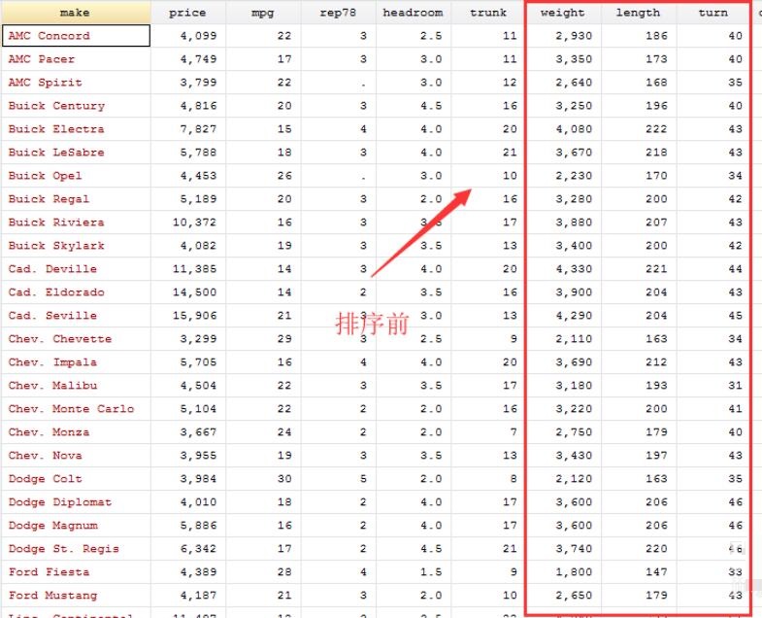Click the Chev. Monte Carlo cell
The width and height of the screenshot is (762, 618).
[75, 409]
